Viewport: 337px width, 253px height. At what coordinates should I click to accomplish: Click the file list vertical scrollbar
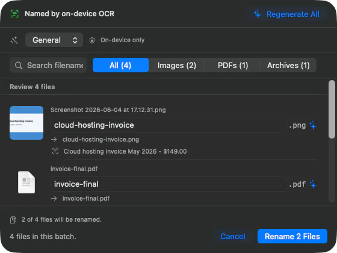point(332,109)
